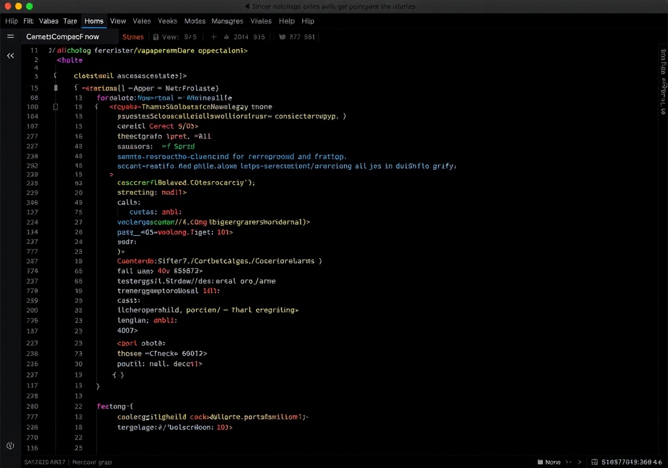The height and width of the screenshot is (468, 668).
Task: Open the "Modes" menu
Action: (x=195, y=21)
